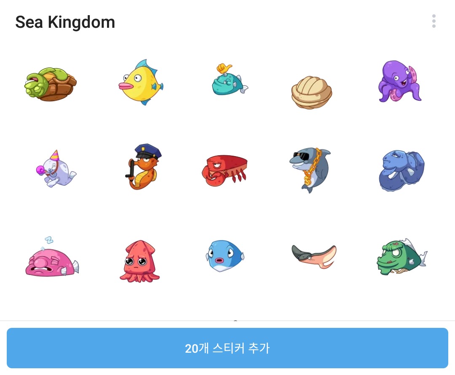Pick the red squid with teary eyes
The width and height of the screenshot is (455, 375).
pyautogui.click(x=139, y=261)
